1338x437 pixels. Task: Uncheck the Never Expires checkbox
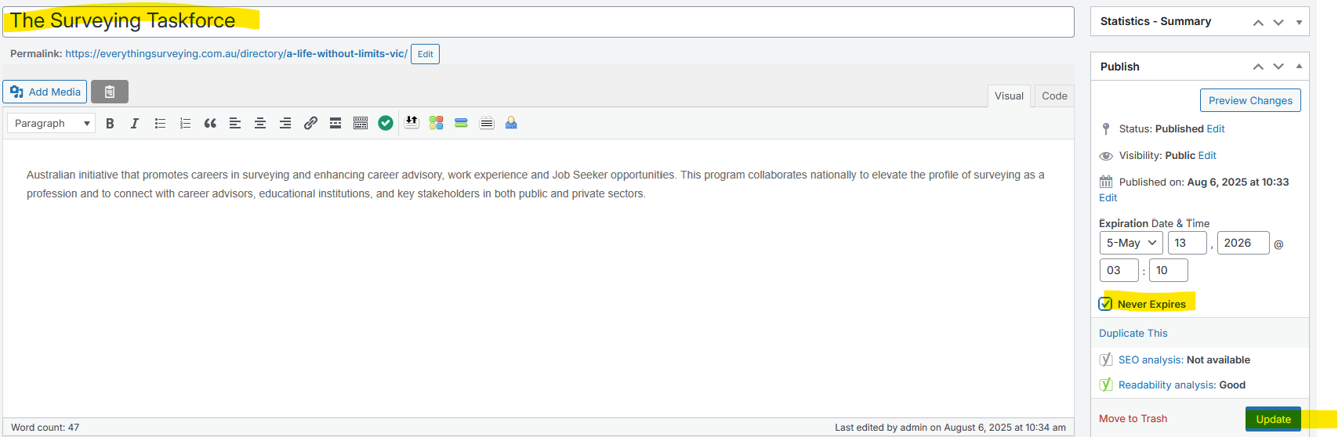point(1106,304)
